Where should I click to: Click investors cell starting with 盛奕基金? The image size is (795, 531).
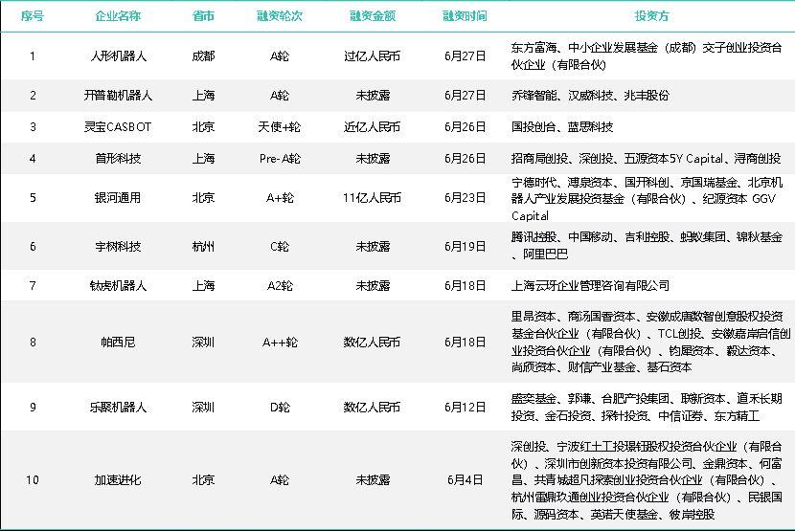647,407
